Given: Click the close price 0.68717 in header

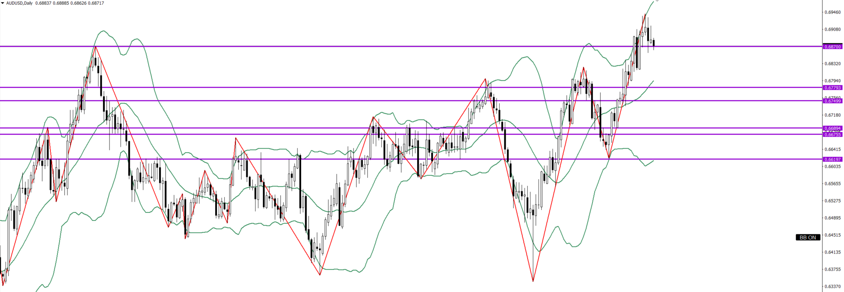Looking at the screenshot, I should point(96,3).
